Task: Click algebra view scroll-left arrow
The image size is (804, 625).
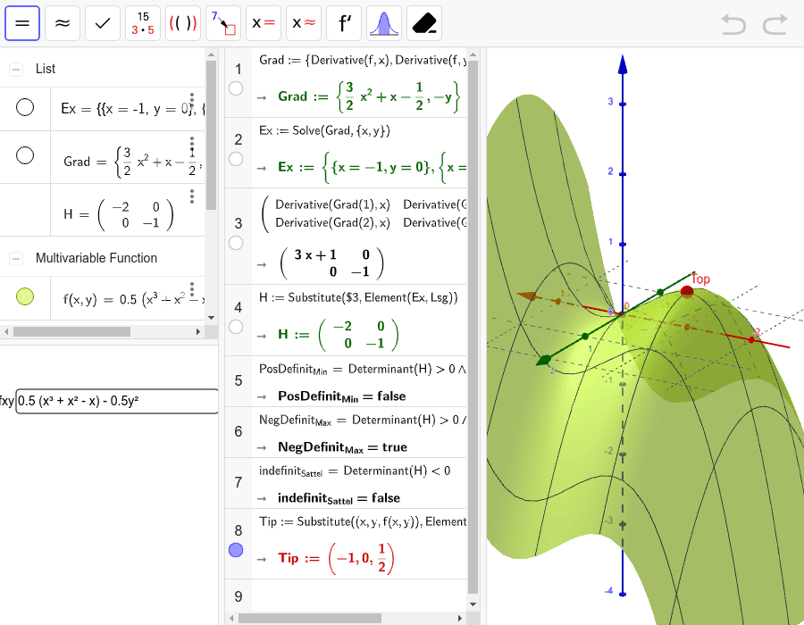Action: (5, 332)
